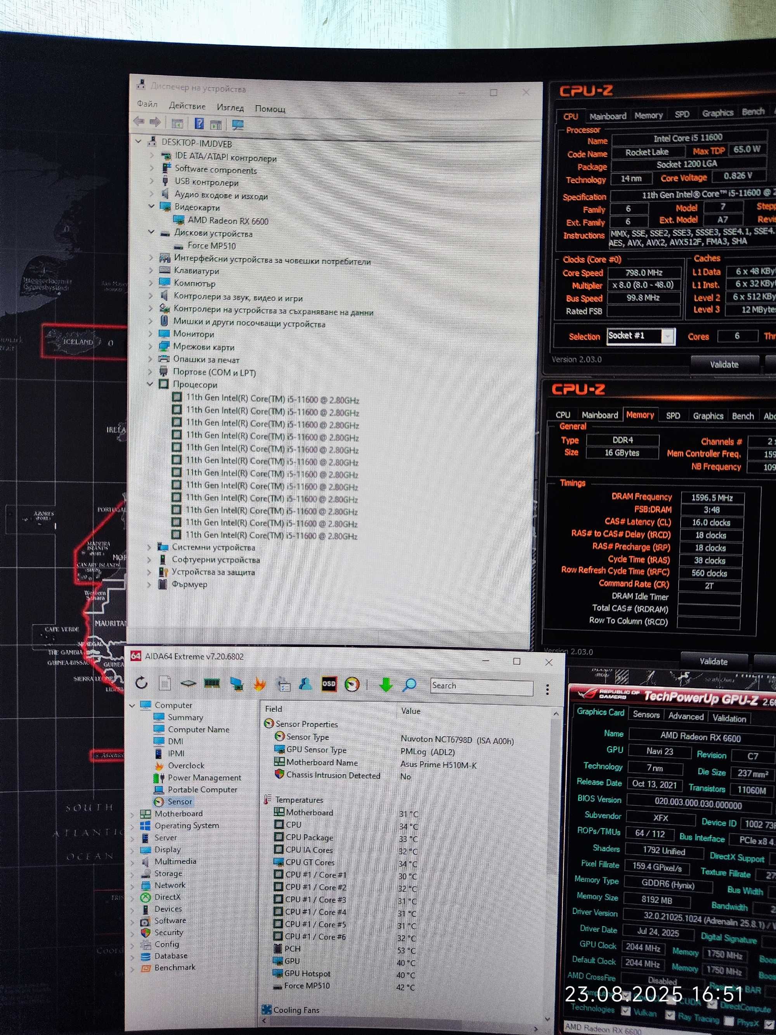Expand the Storage node in AIDA64 tree
Screen dimensions: 776x1035
[x=132, y=874]
